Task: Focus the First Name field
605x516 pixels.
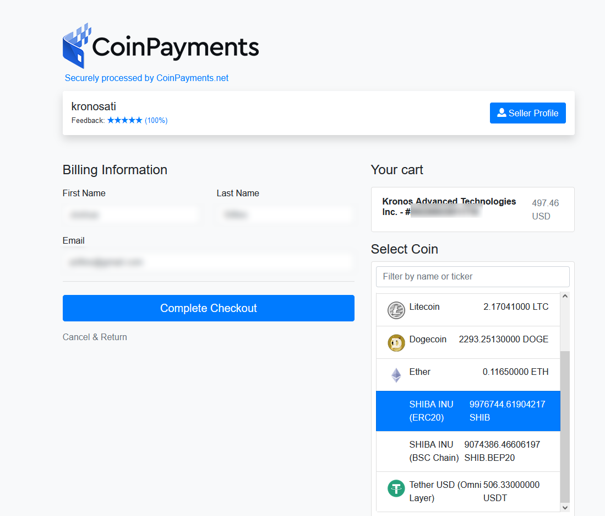Action: click(131, 215)
